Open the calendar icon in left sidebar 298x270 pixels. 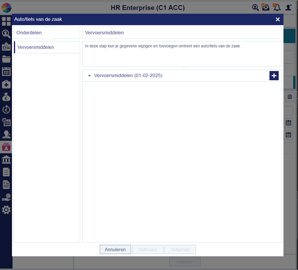6,72
